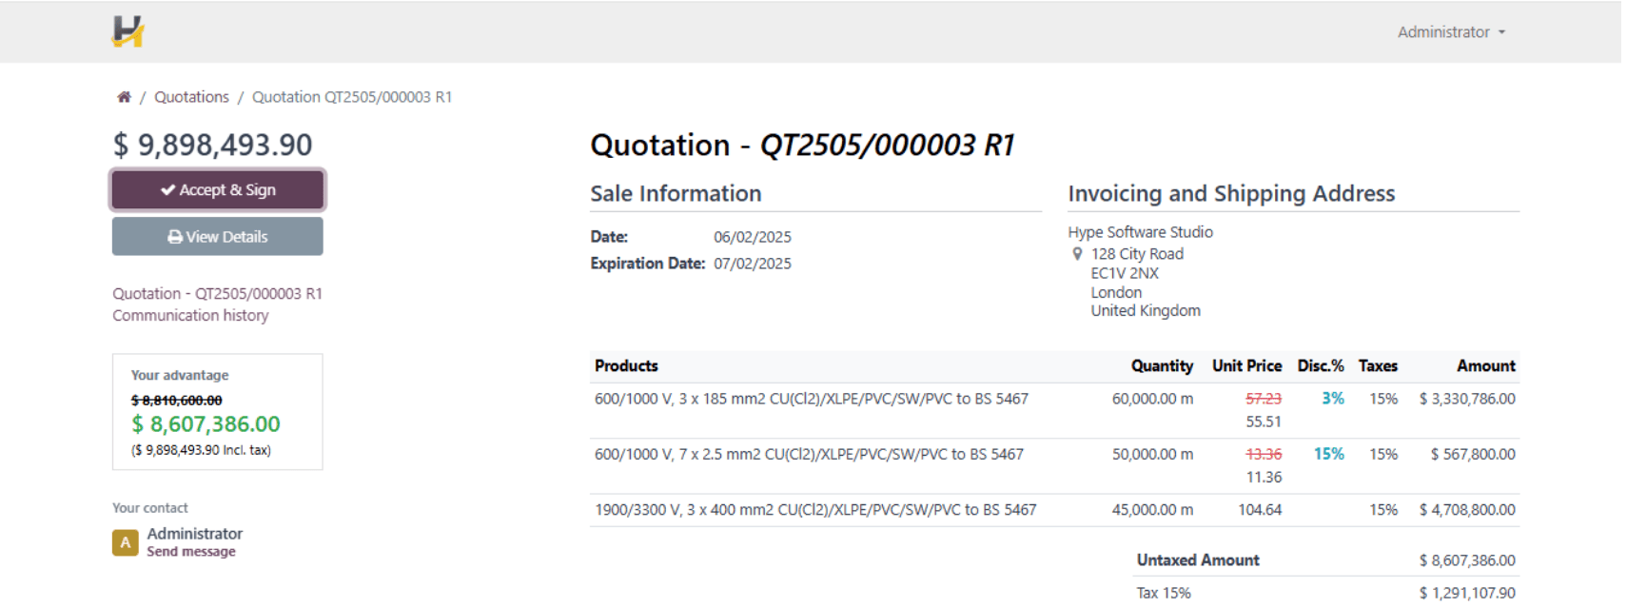This screenshot has width=1627, height=608.
Task: Click the 3 x 185 mm2 product row
Action: coord(1054,410)
